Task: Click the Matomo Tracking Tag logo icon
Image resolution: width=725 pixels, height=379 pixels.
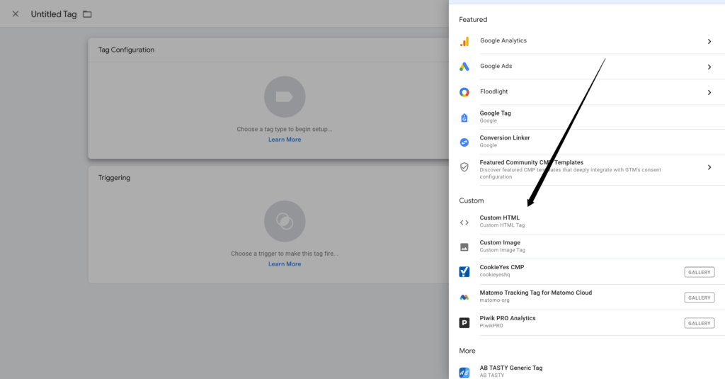Action: click(x=464, y=298)
